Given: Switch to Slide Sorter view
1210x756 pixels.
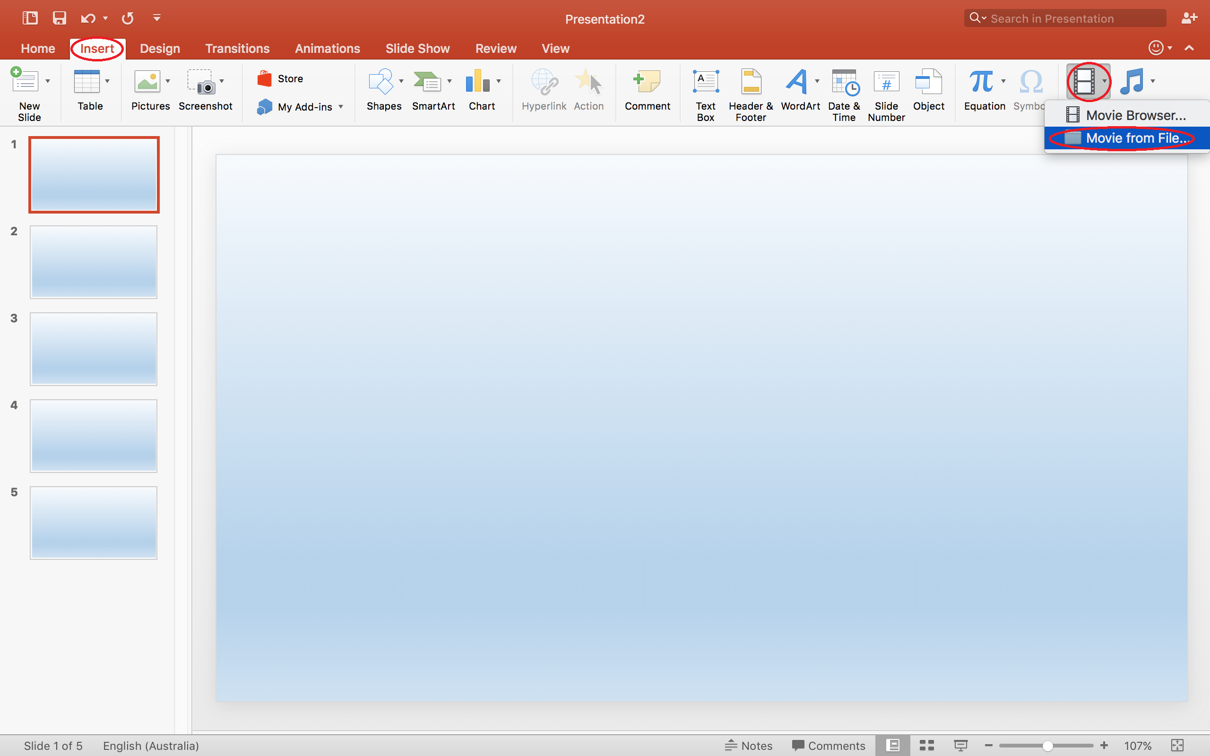Looking at the screenshot, I should click(926, 745).
